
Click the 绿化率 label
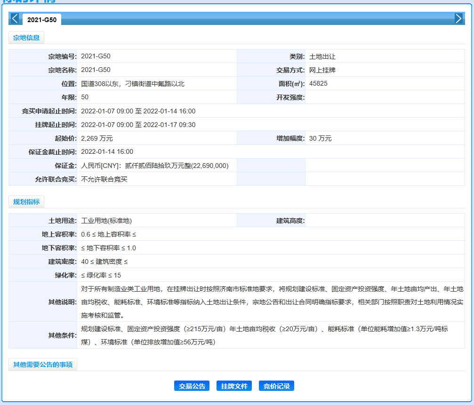click(x=65, y=275)
